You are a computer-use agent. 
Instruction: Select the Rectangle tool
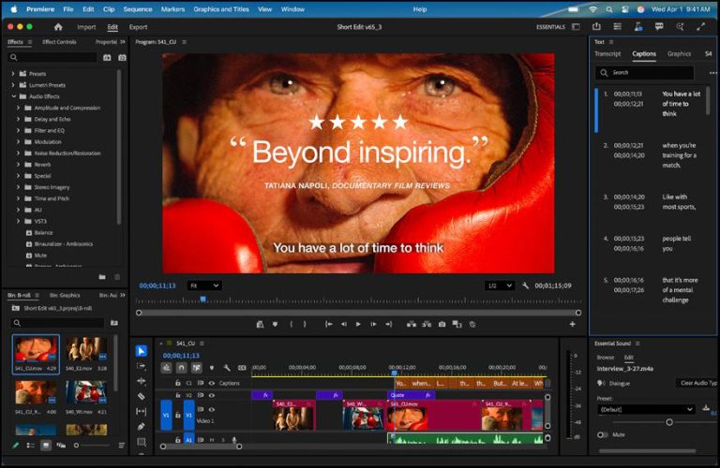coord(142,442)
